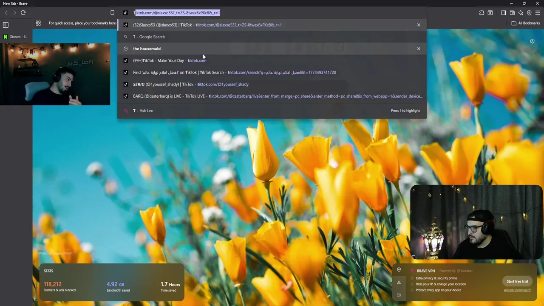Open the Brave hamburger main menu
The height and width of the screenshot is (306, 544).
tap(538, 13)
